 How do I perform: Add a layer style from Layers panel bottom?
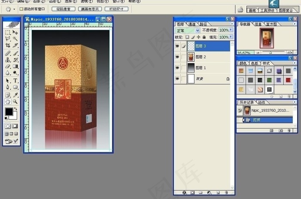[x=184, y=193]
